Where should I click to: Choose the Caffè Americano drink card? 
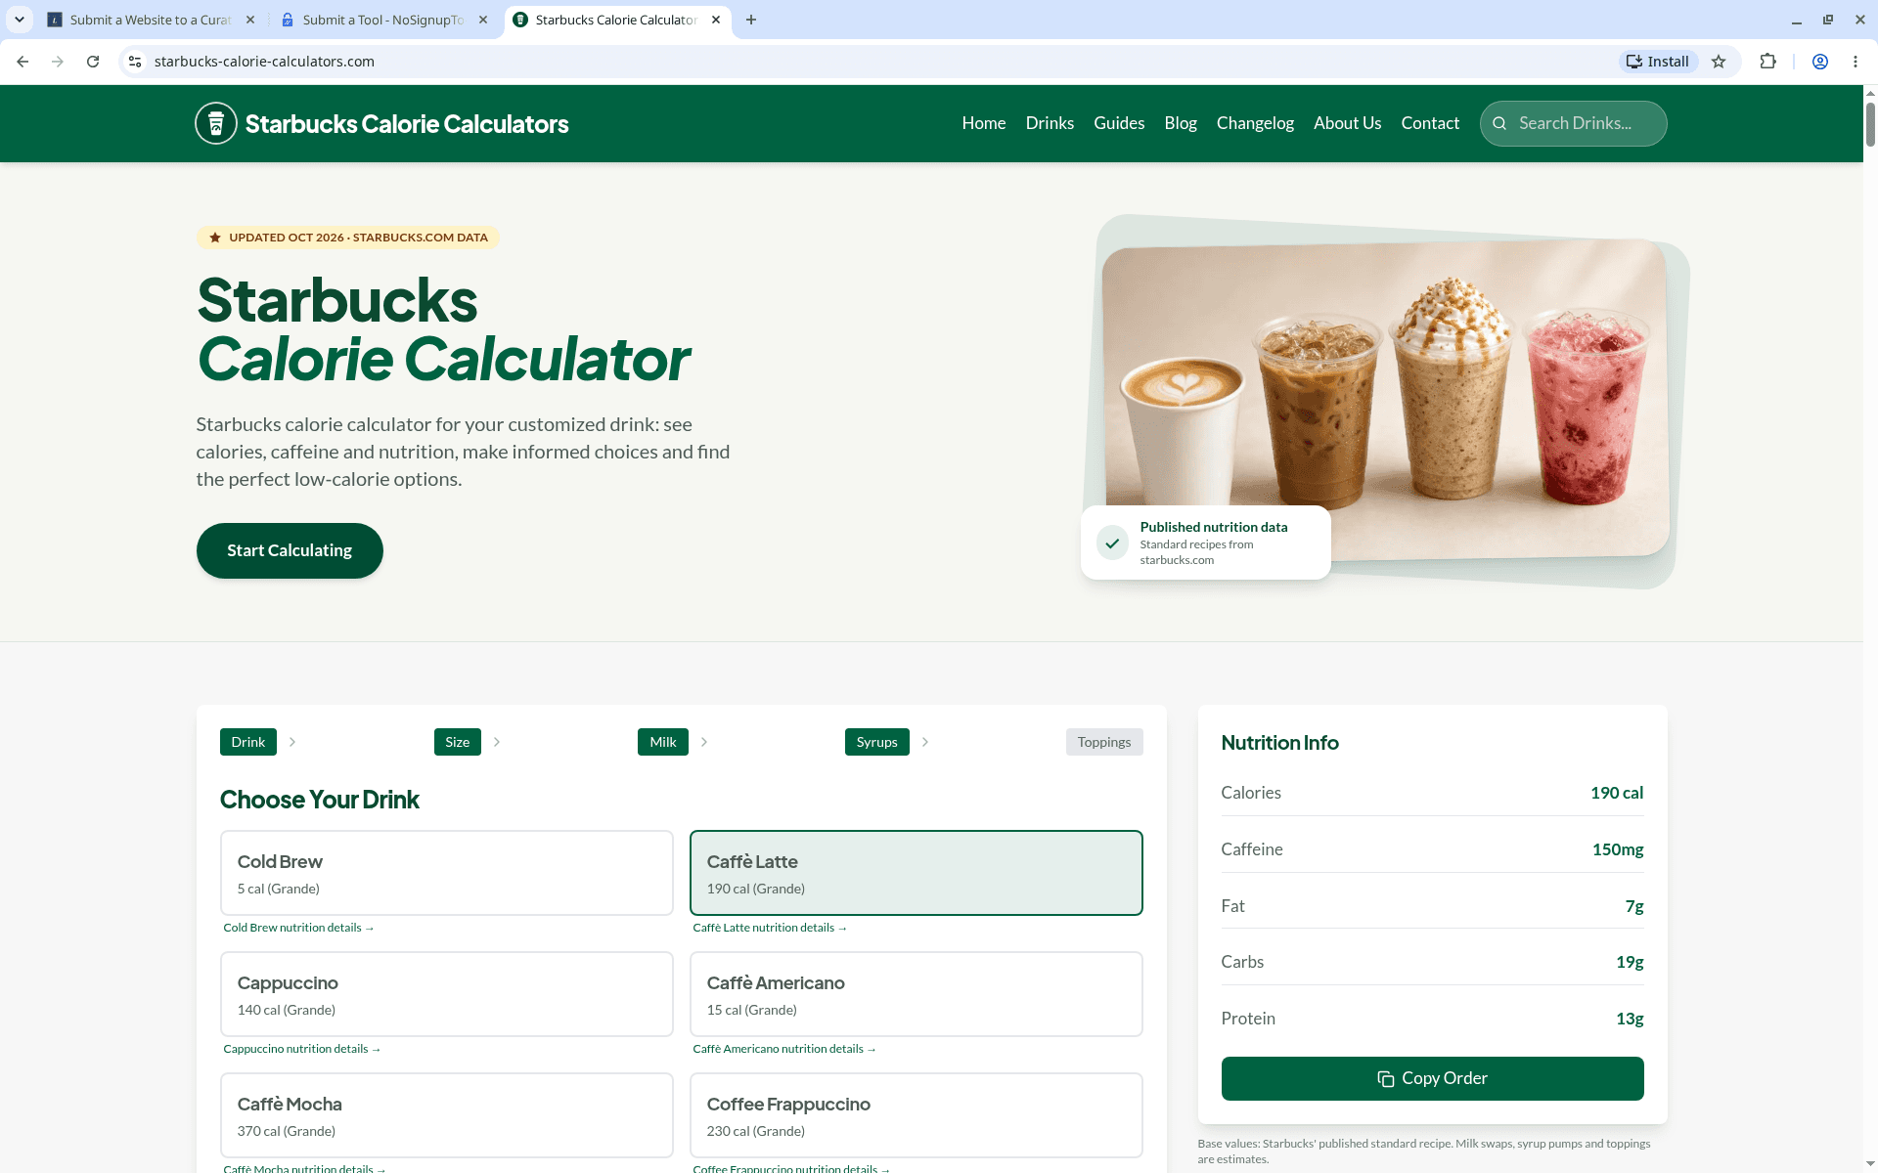click(917, 994)
